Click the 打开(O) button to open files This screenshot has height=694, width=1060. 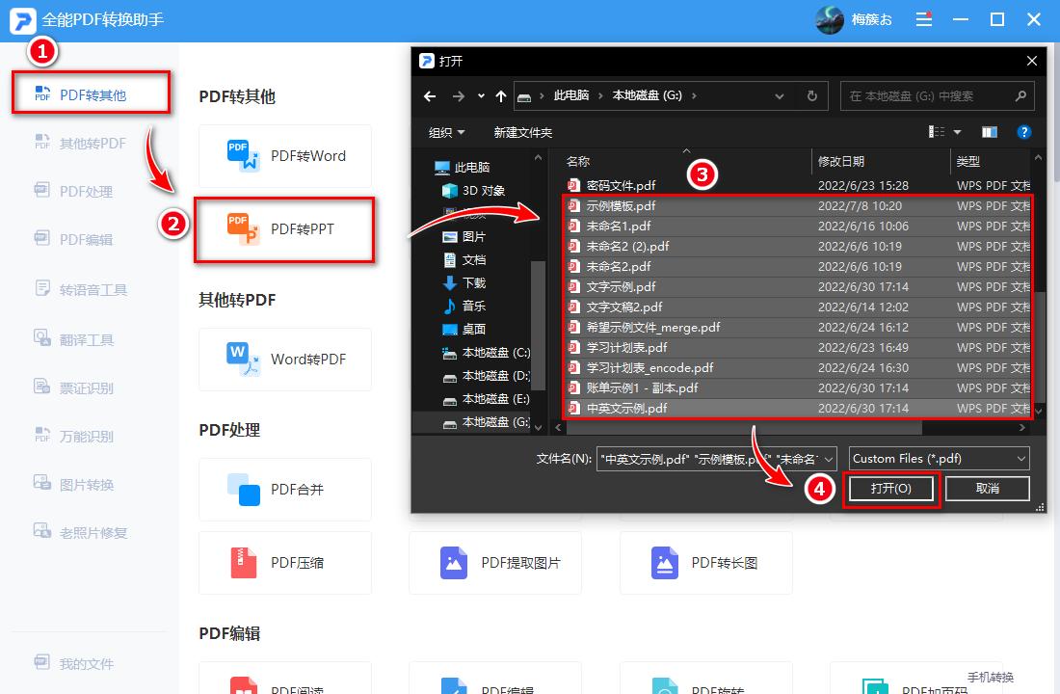coord(890,488)
